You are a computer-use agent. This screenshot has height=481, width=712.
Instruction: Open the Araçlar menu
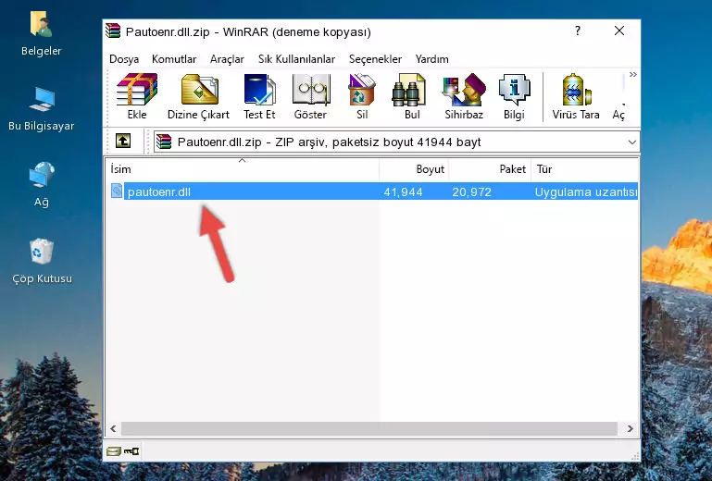[x=227, y=59]
